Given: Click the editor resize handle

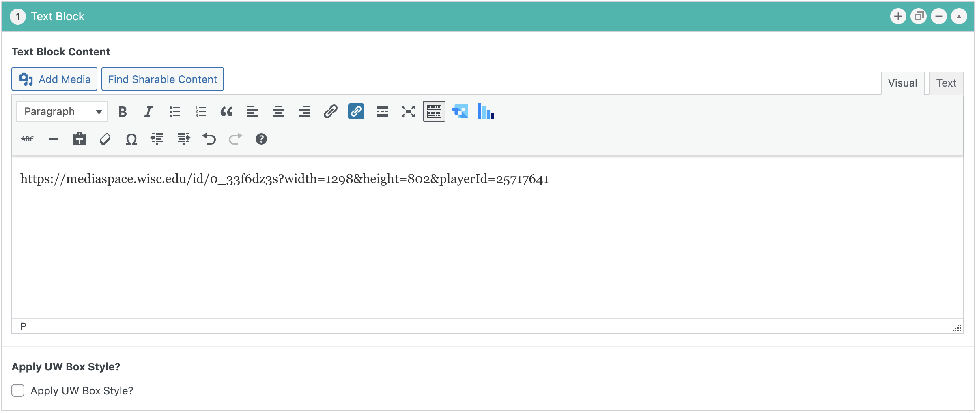Looking at the screenshot, I should (958, 328).
